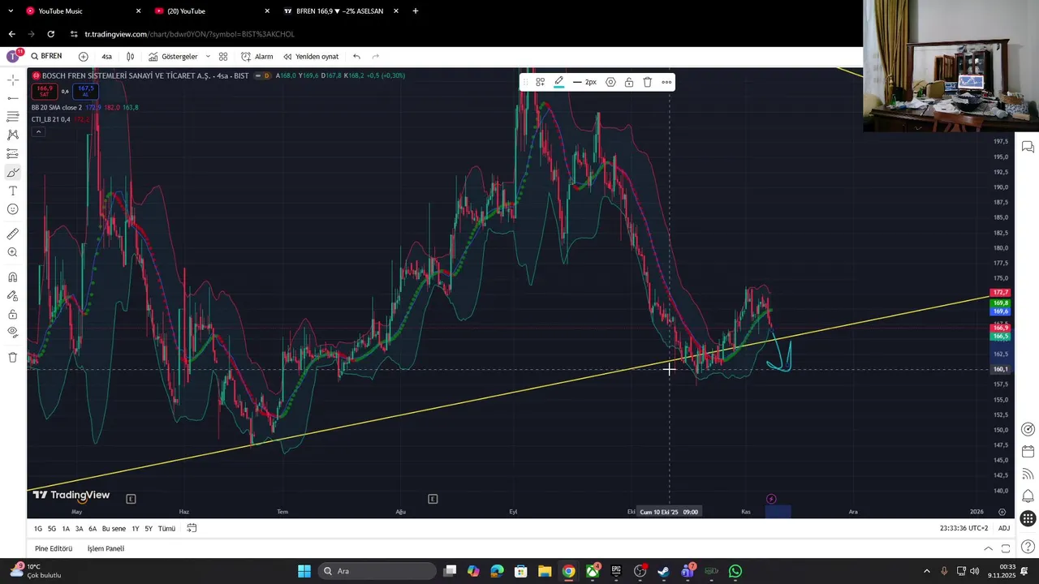Open Windows Start menu
The image size is (1039, 584).
click(304, 571)
